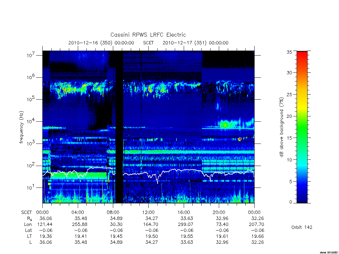This screenshot has height=254, width=339.
Task: Click the color bar label '5'
Action: click(x=290, y=182)
